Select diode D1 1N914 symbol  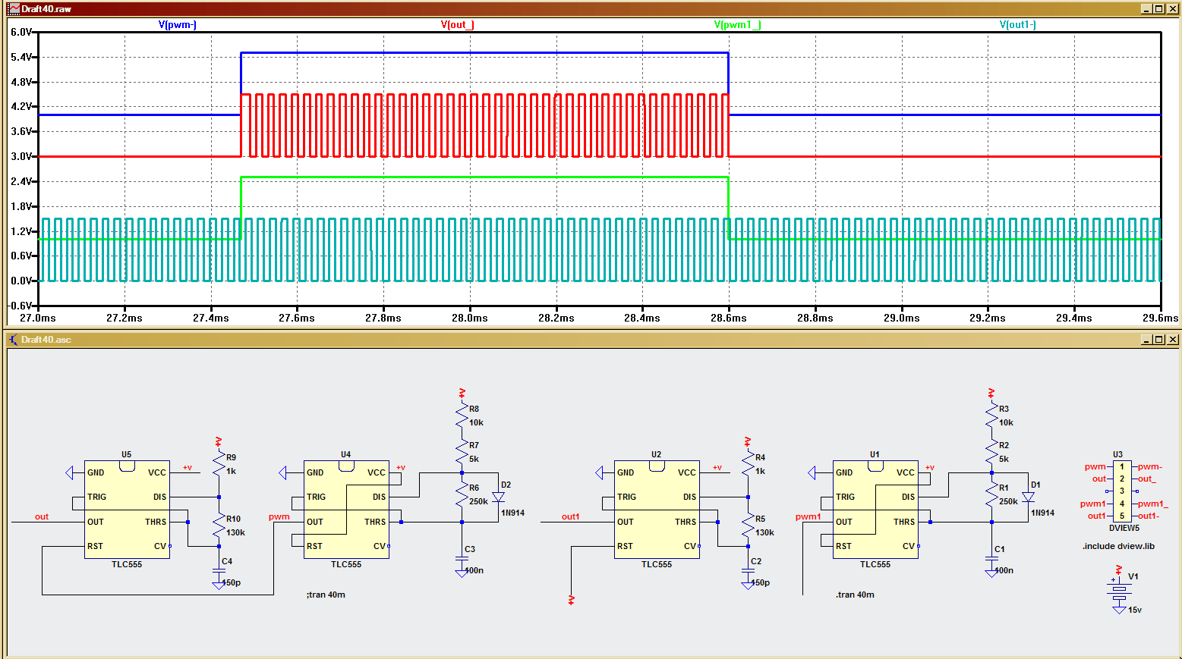(1028, 497)
